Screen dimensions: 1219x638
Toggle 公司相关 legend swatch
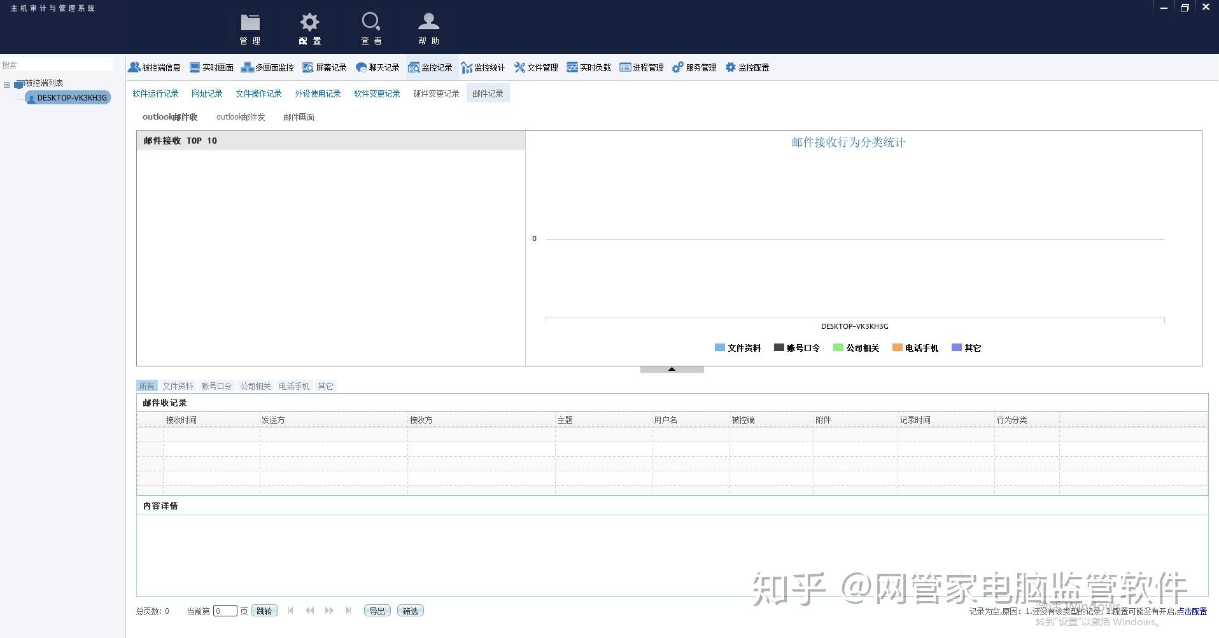[838, 348]
